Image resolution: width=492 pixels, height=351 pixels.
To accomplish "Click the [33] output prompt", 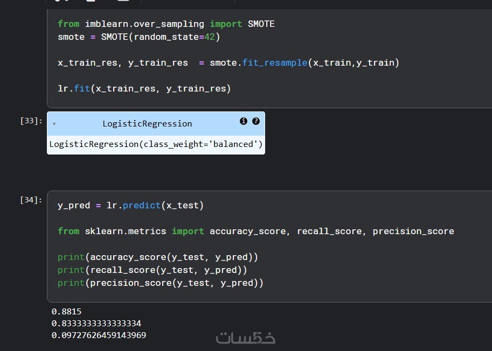I will (31, 121).
